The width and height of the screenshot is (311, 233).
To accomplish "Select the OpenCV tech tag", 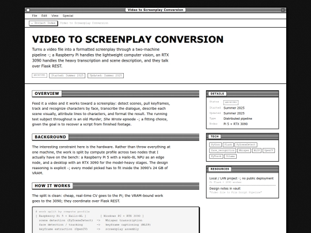I will pos(268,151).
